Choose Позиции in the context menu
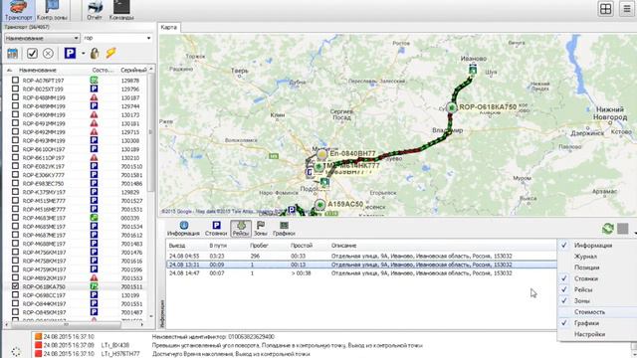This screenshot has width=637, height=358. pos(586,268)
